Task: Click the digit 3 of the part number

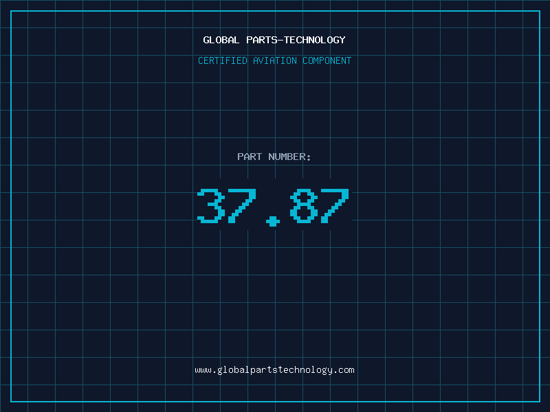Action: coord(211,205)
